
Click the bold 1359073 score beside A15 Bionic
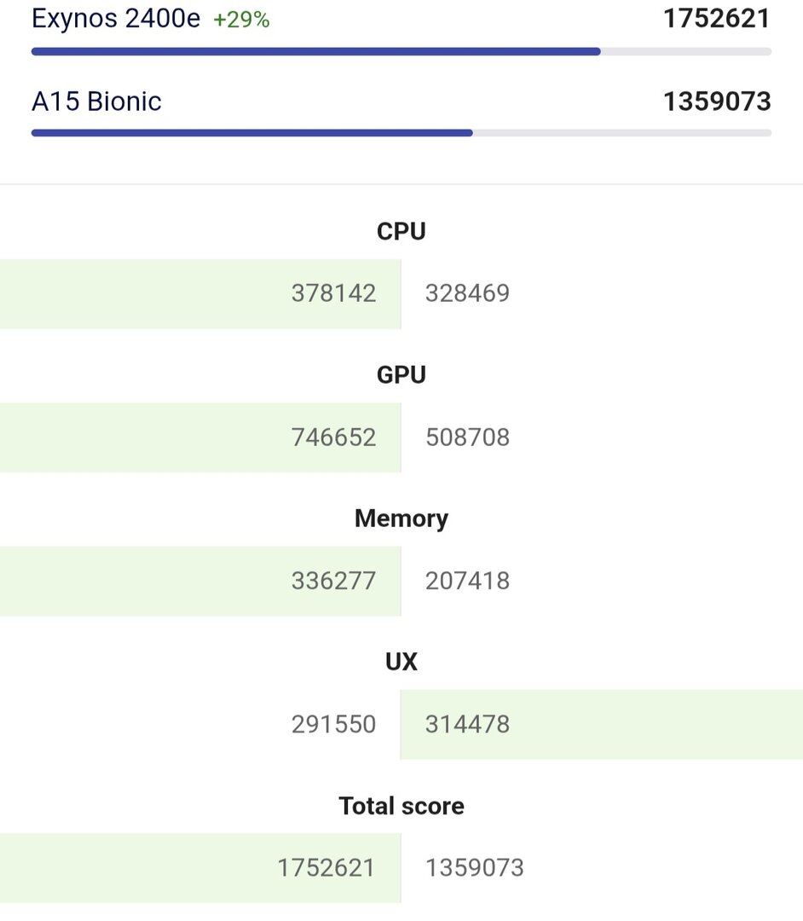tap(717, 101)
